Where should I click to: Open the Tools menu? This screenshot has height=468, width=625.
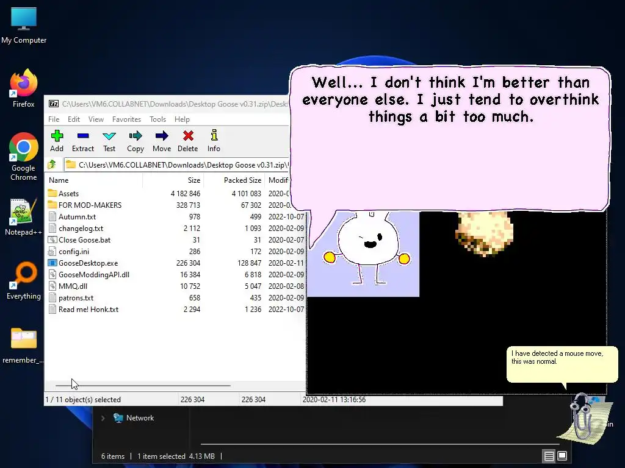(x=158, y=119)
